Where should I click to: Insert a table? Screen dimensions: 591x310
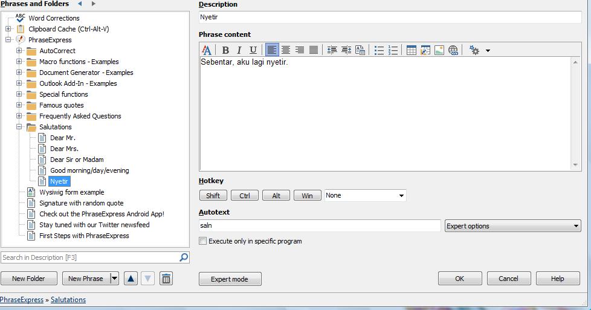click(x=411, y=50)
